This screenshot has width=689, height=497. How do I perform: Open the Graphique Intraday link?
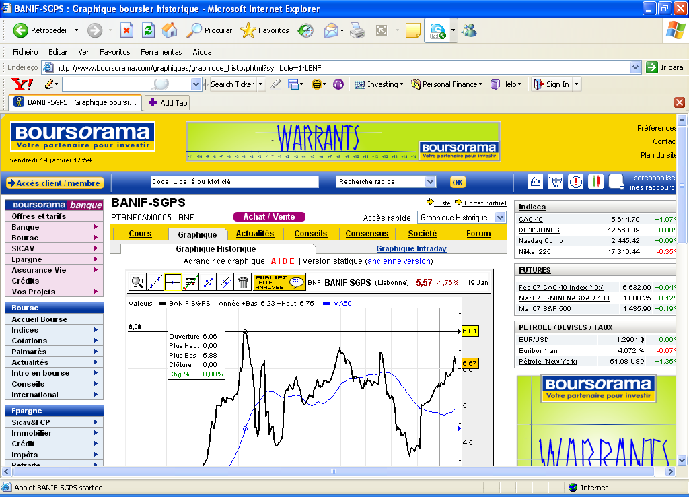411,249
